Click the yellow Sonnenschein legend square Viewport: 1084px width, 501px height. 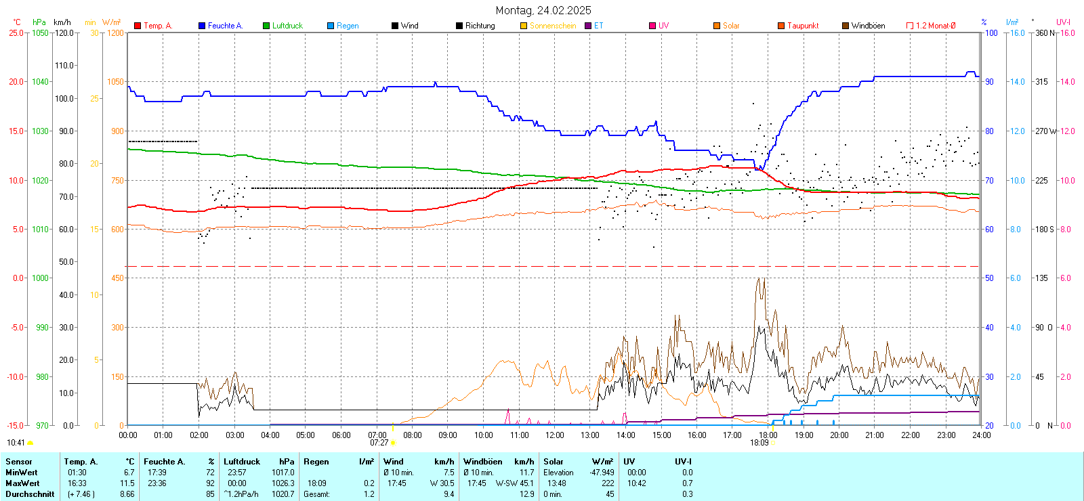click(524, 26)
